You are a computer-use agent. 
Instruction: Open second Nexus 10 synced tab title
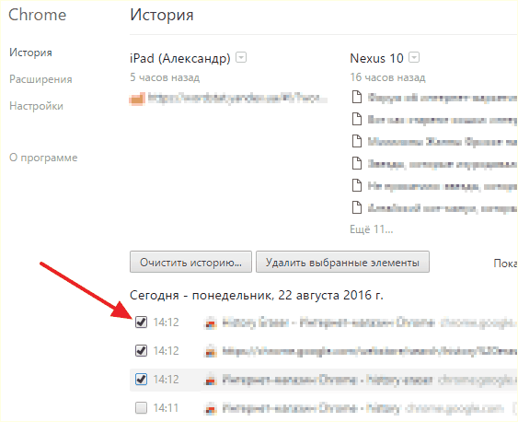(x=443, y=120)
